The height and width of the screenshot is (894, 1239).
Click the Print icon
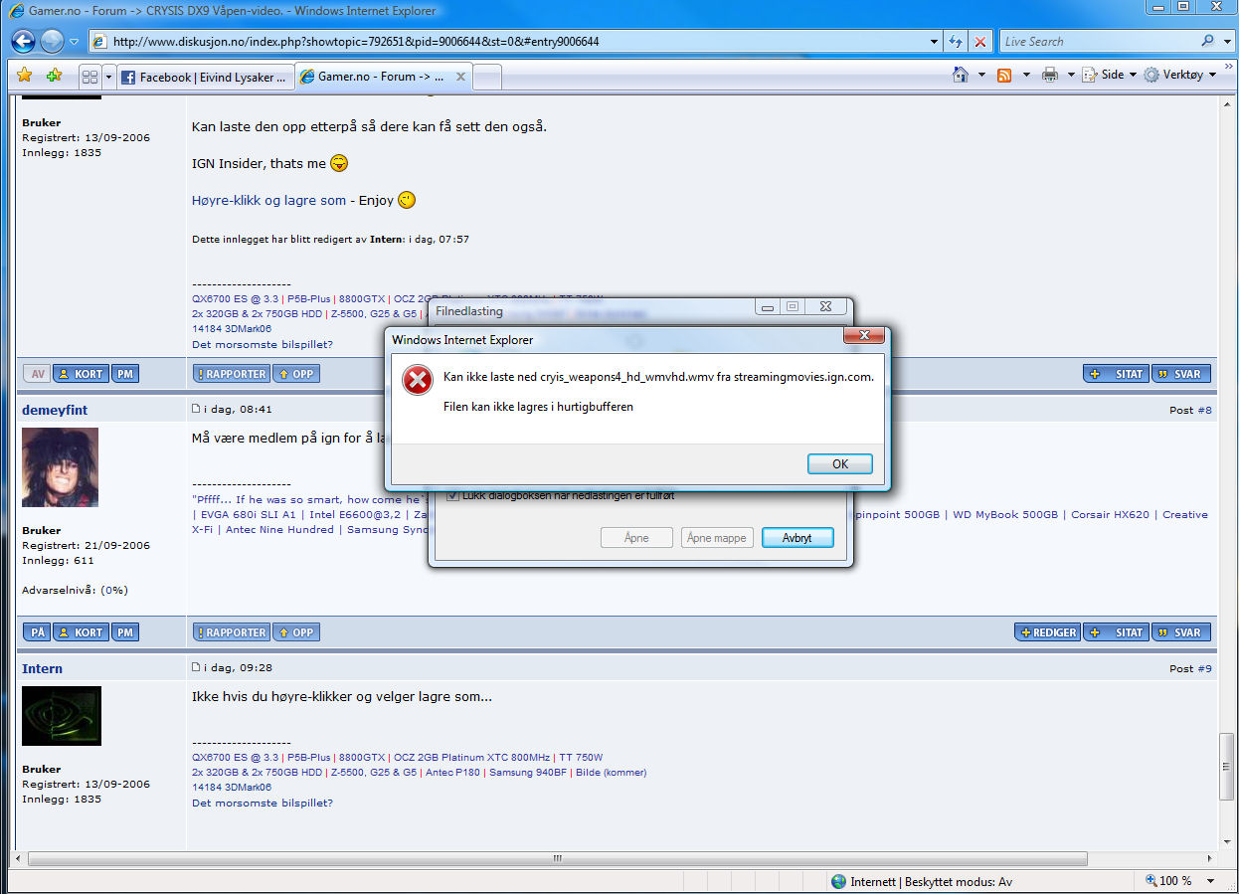[x=1050, y=75]
